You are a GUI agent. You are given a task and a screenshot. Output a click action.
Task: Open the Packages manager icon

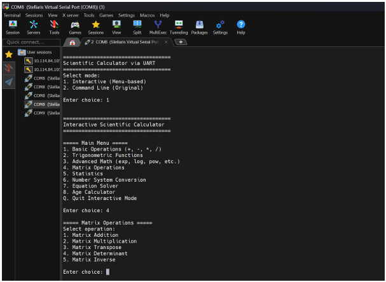[x=199, y=26]
